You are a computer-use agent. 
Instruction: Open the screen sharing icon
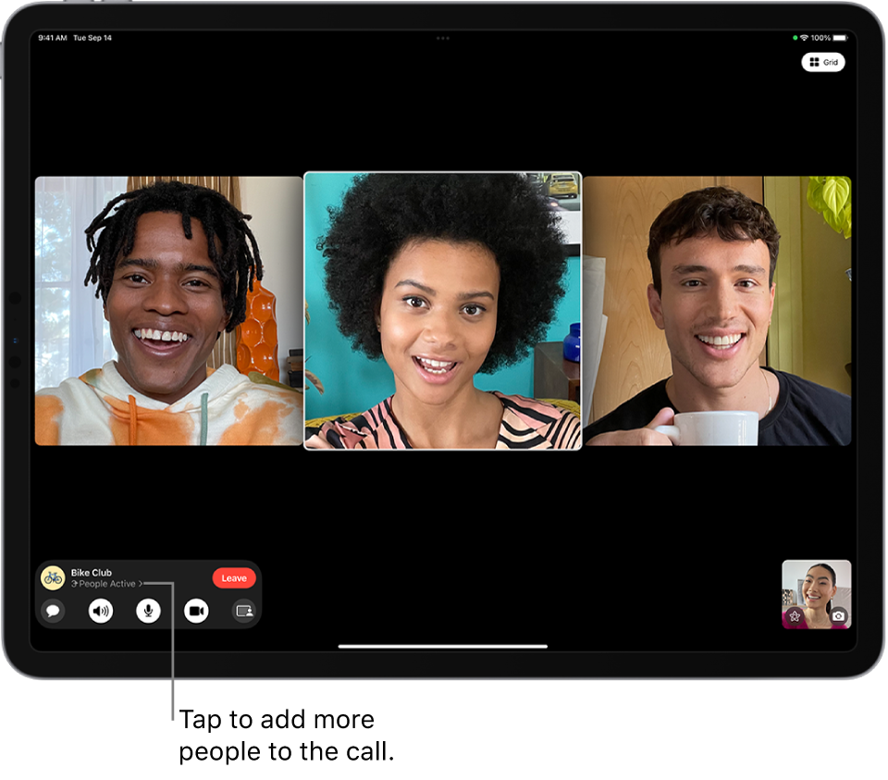[x=244, y=611]
